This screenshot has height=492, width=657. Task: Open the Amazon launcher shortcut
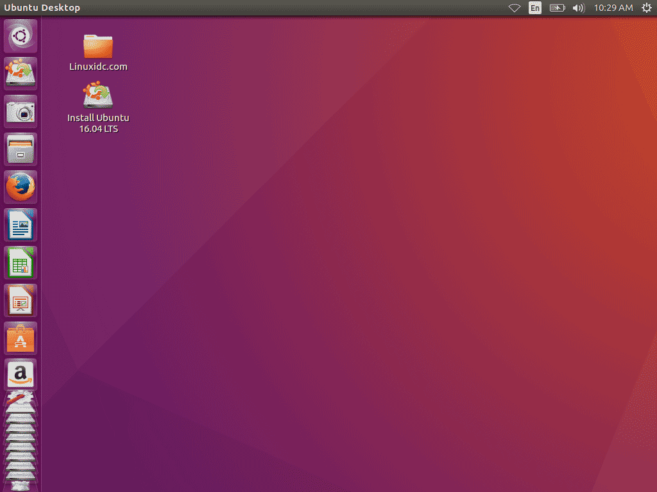point(20,375)
